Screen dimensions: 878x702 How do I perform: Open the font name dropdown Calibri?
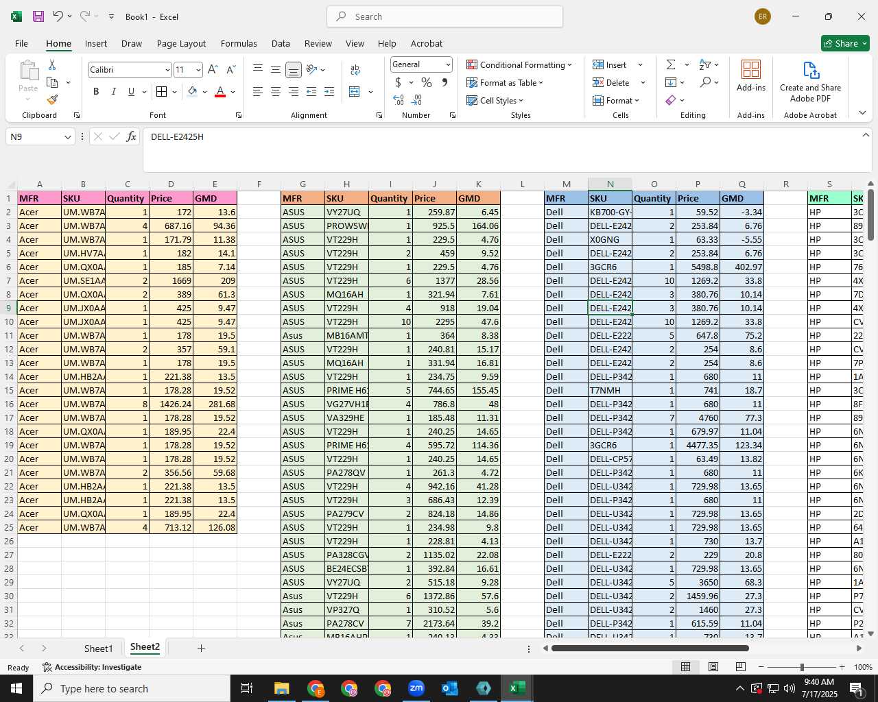167,70
